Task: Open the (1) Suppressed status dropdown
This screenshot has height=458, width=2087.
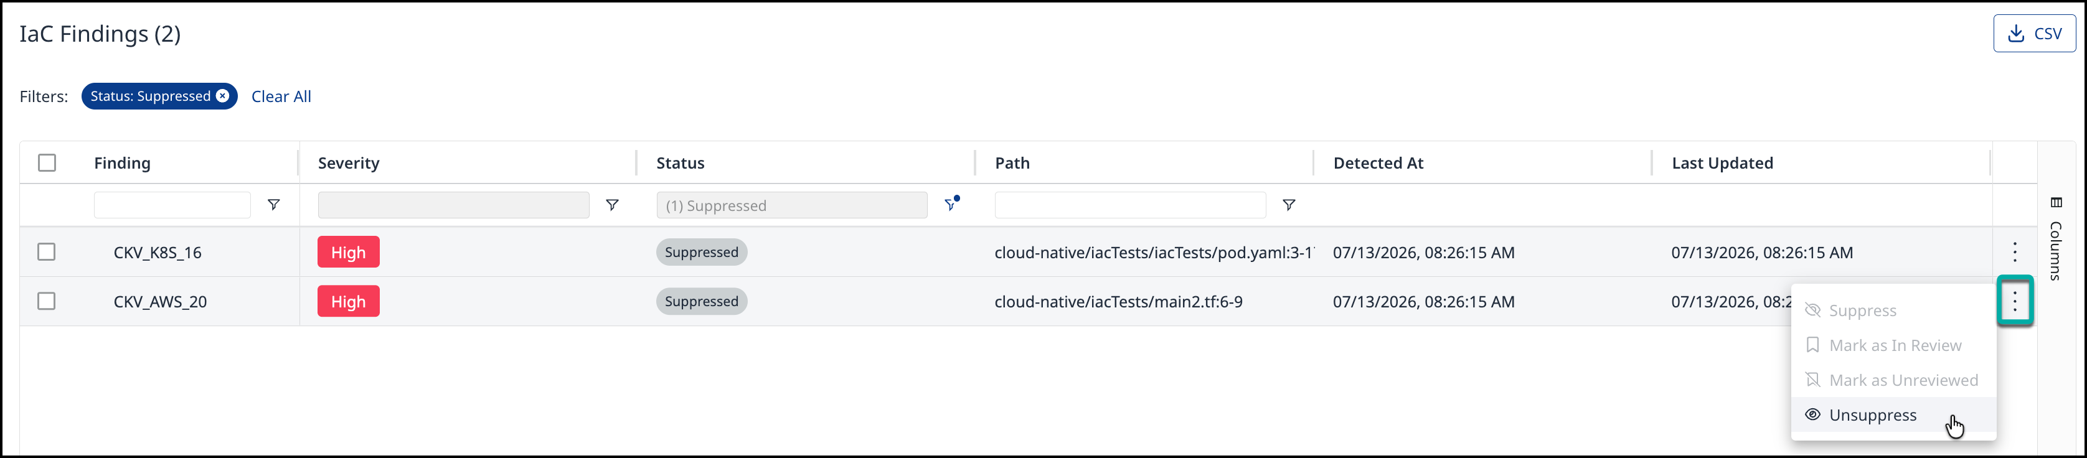Action: 791,205
